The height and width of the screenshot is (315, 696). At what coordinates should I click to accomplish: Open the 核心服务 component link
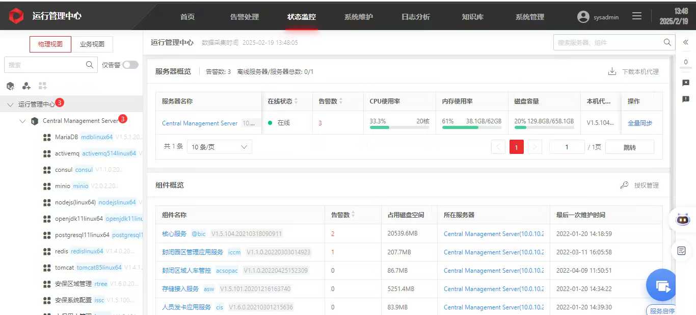pos(174,234)
